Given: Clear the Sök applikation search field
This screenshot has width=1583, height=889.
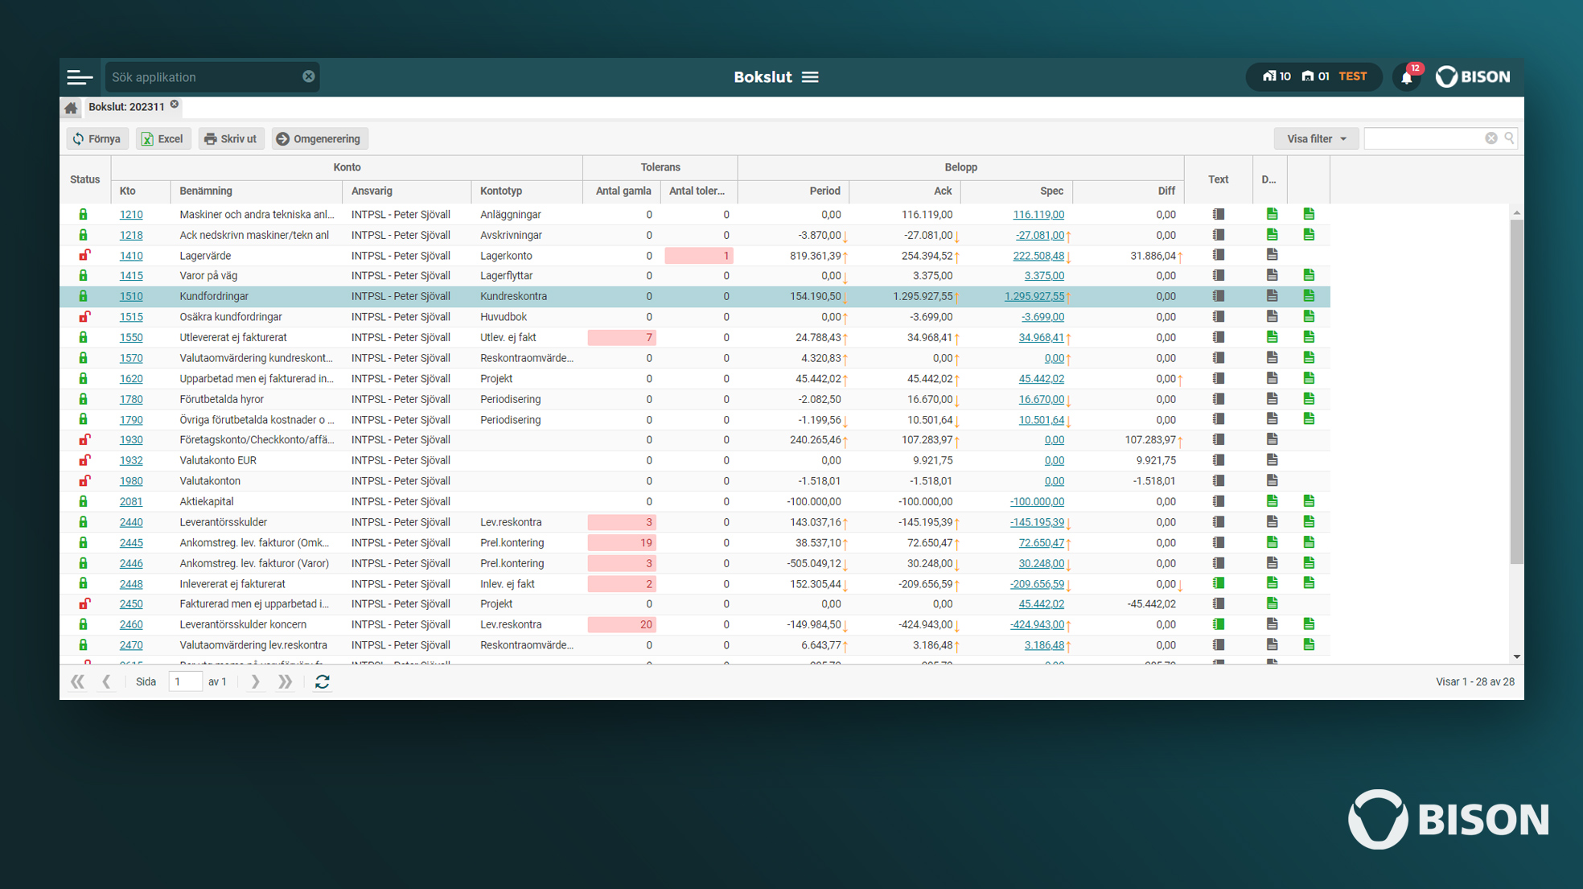Looking at the screenshot, I should (309, 76).
